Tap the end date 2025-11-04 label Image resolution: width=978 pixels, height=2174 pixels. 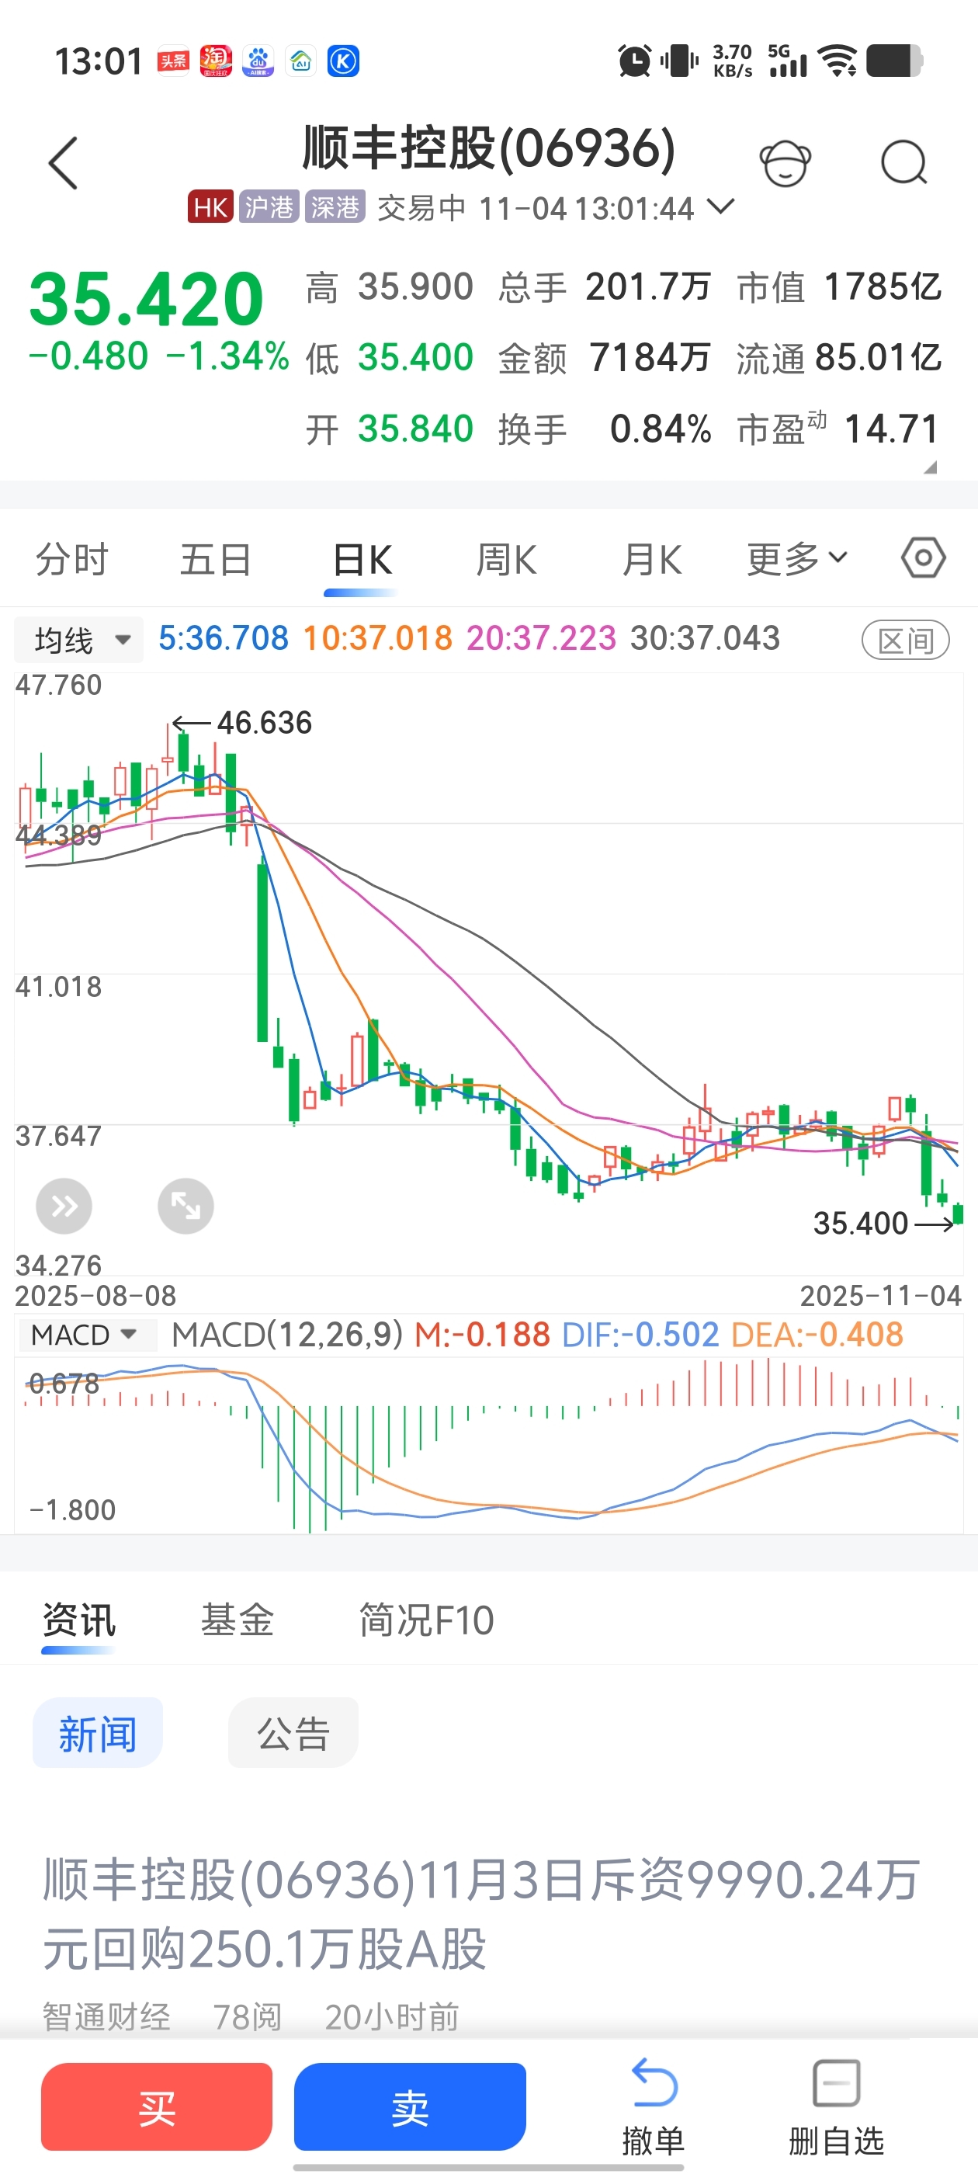[x=881, y=1295]
